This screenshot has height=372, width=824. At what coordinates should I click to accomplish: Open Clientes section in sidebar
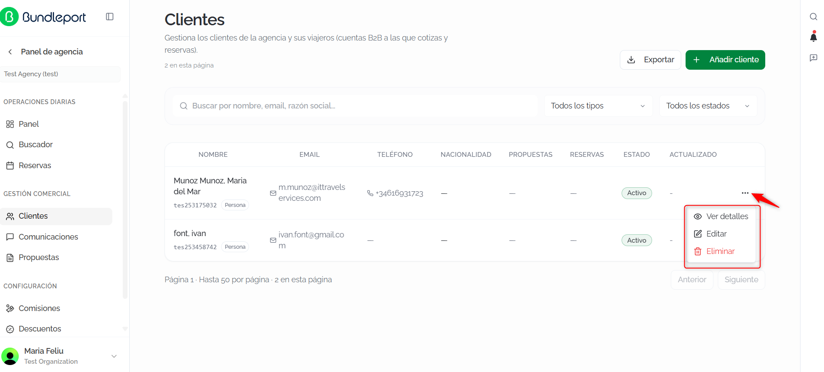(x=56, y=216)
